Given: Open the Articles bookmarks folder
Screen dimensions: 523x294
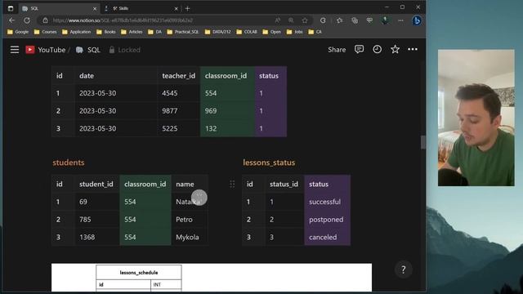Looking at the screenshot, I should tap(132, 32).
